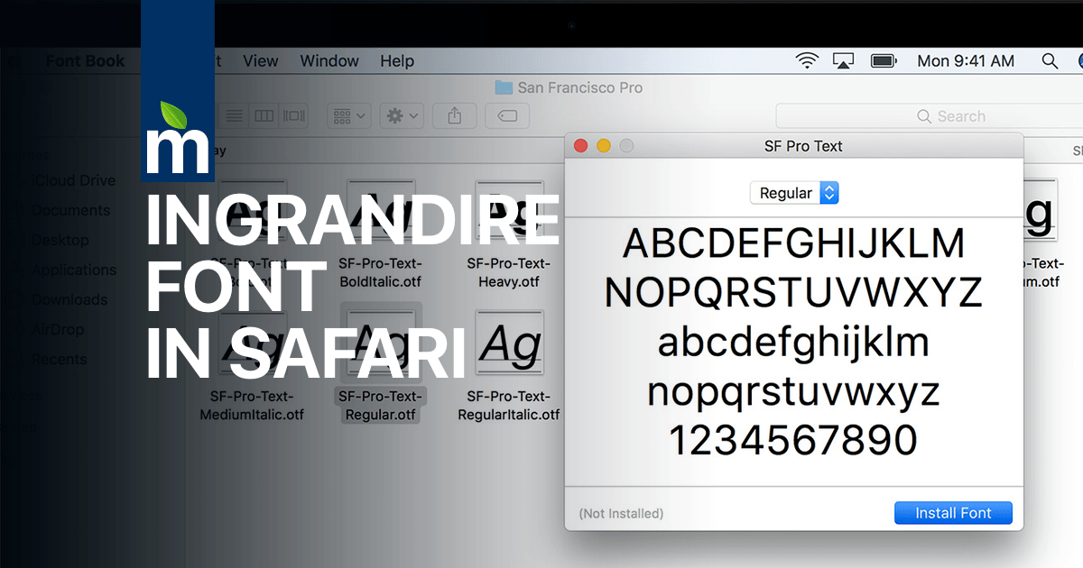Open the View menu

[261, 61]
